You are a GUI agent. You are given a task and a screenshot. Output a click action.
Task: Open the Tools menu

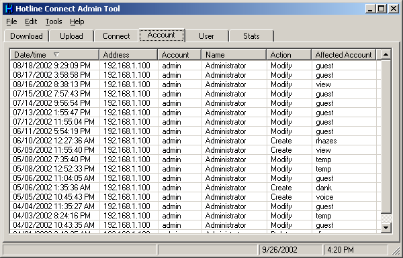pos(54,22)
